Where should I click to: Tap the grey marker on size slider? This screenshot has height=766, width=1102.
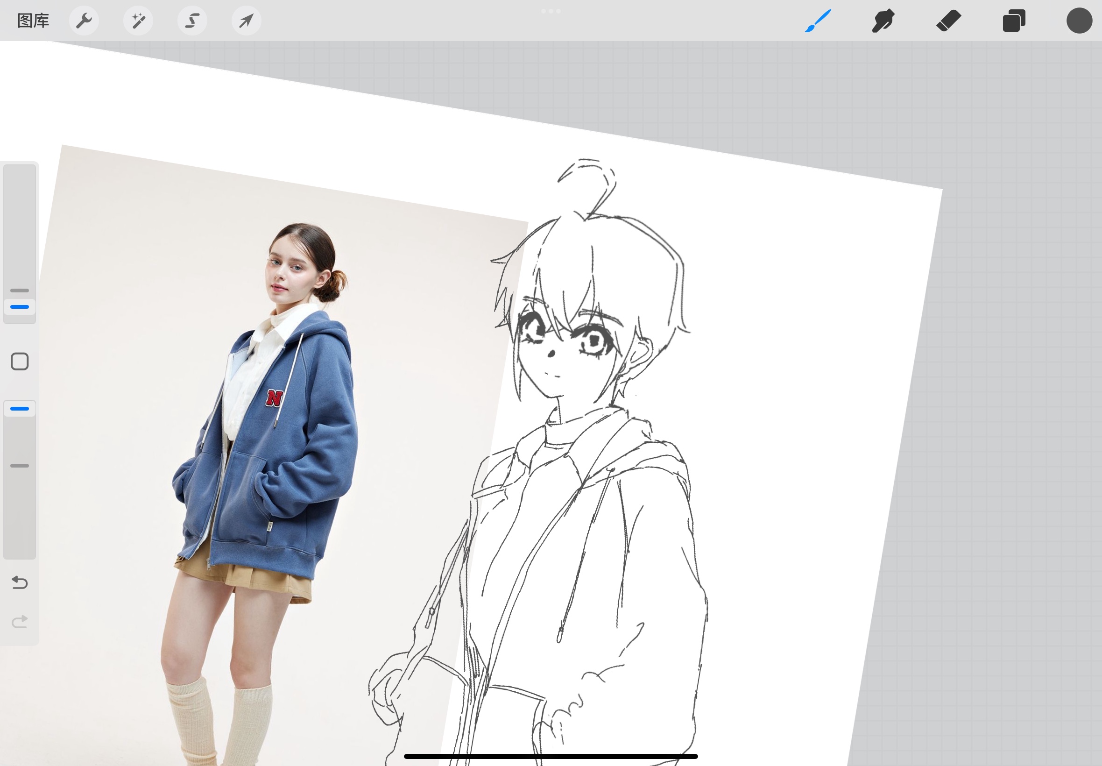pos(20,291)
